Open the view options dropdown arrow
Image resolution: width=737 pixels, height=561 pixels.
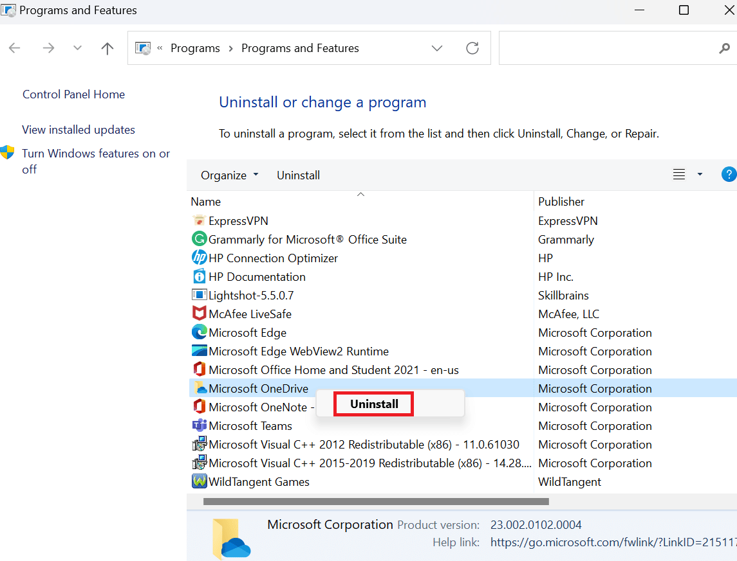coord(700,175)
